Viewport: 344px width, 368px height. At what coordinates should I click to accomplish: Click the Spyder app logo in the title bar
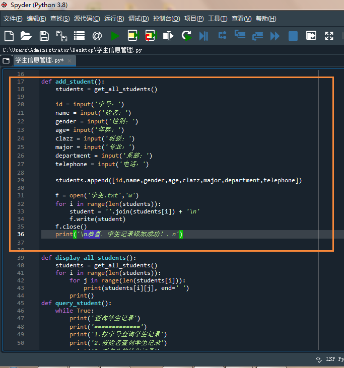(x=4, y=5)
